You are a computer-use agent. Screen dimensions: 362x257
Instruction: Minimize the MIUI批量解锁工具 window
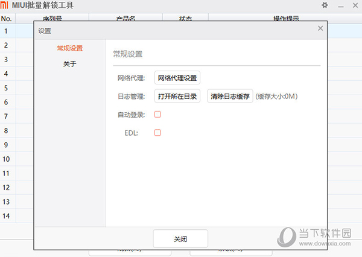(x=341, y=5)
